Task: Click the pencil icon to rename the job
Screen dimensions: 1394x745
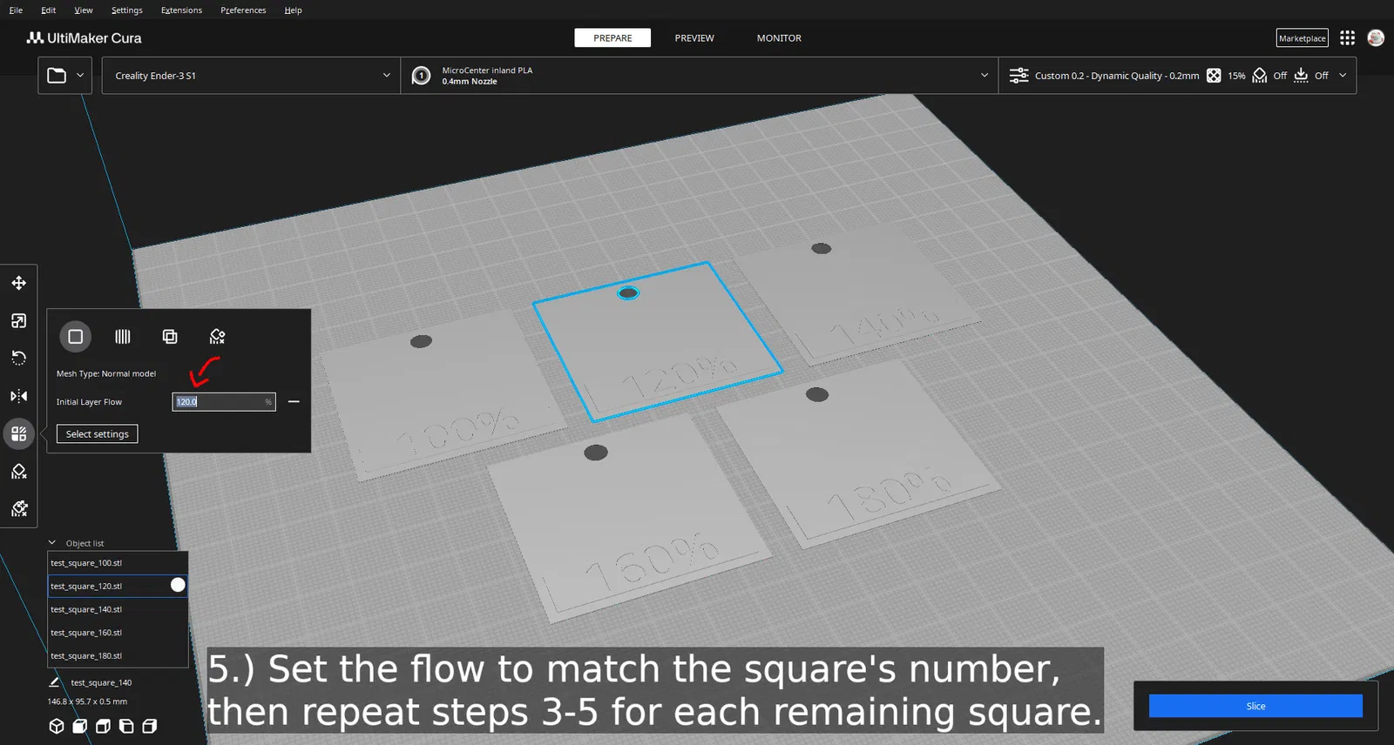Action: [x=54, y=682]
